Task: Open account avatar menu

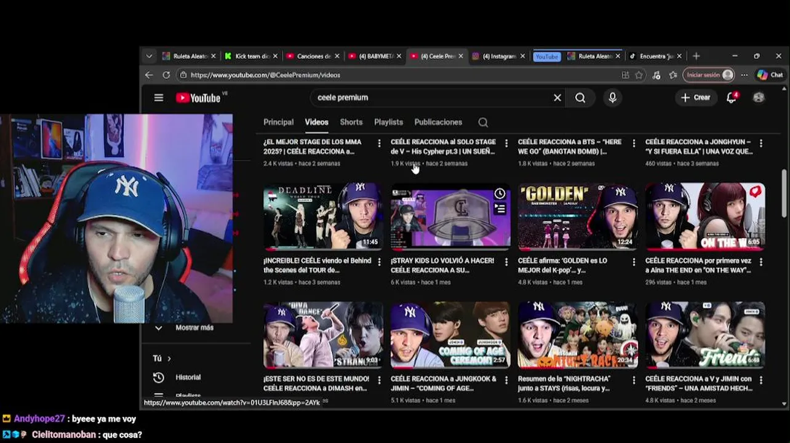Action: tap(759, 97)
